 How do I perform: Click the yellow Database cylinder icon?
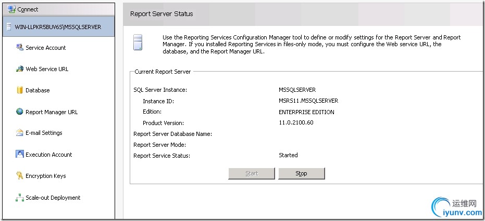point(20,90)
